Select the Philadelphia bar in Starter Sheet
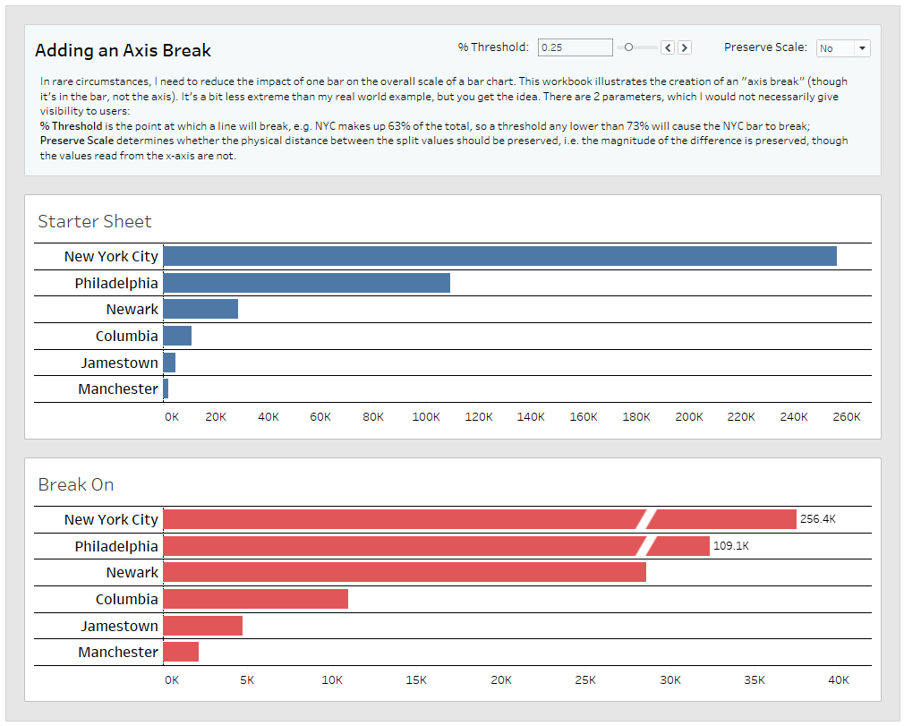The width and height of the screenshot is (904, 726). click(x=304, y=282)
